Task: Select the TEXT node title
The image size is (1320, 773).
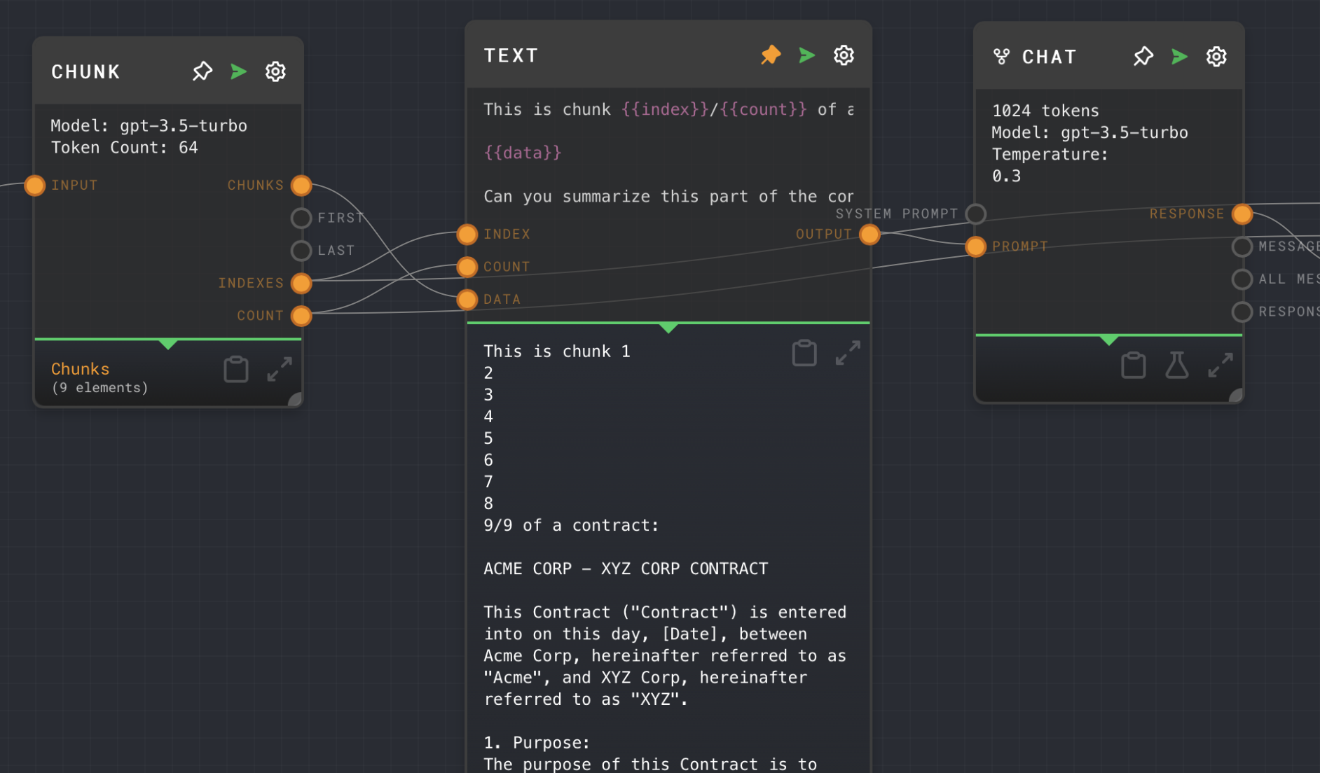Action: (511, 56)
